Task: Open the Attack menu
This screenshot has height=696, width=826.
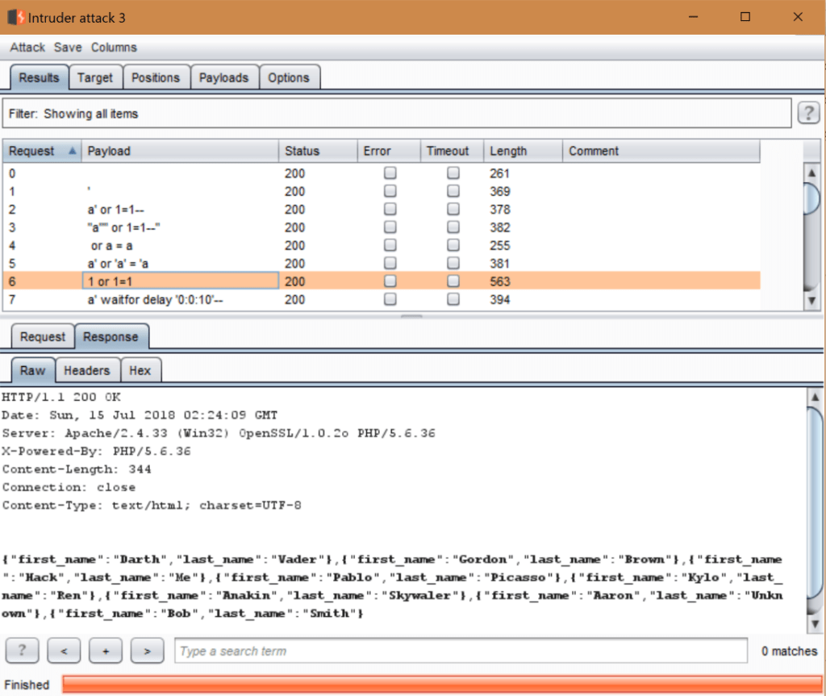Action: pos(27,48)
